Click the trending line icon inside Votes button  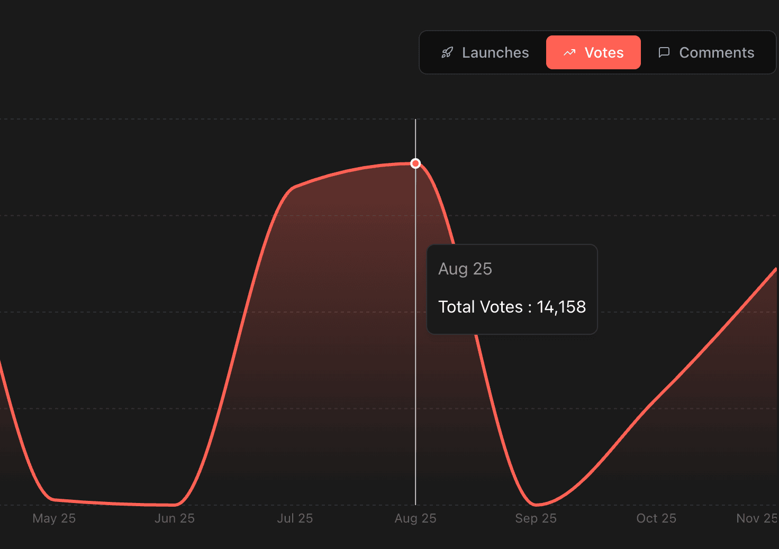(569, 52)
